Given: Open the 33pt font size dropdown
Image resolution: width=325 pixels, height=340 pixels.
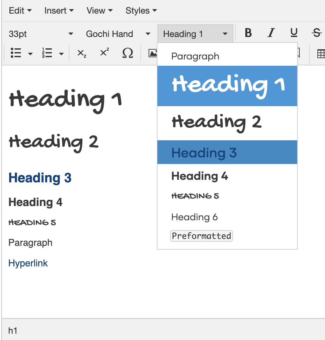Looking at the screenshot, I should [40, 34].
